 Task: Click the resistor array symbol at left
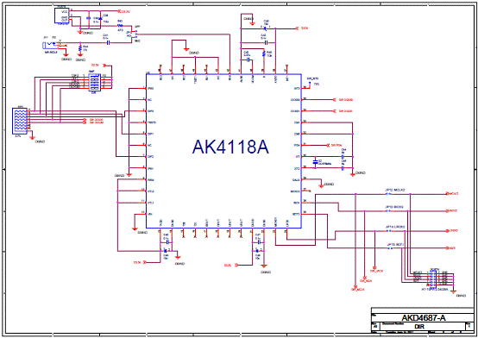(x=20, y=121)
